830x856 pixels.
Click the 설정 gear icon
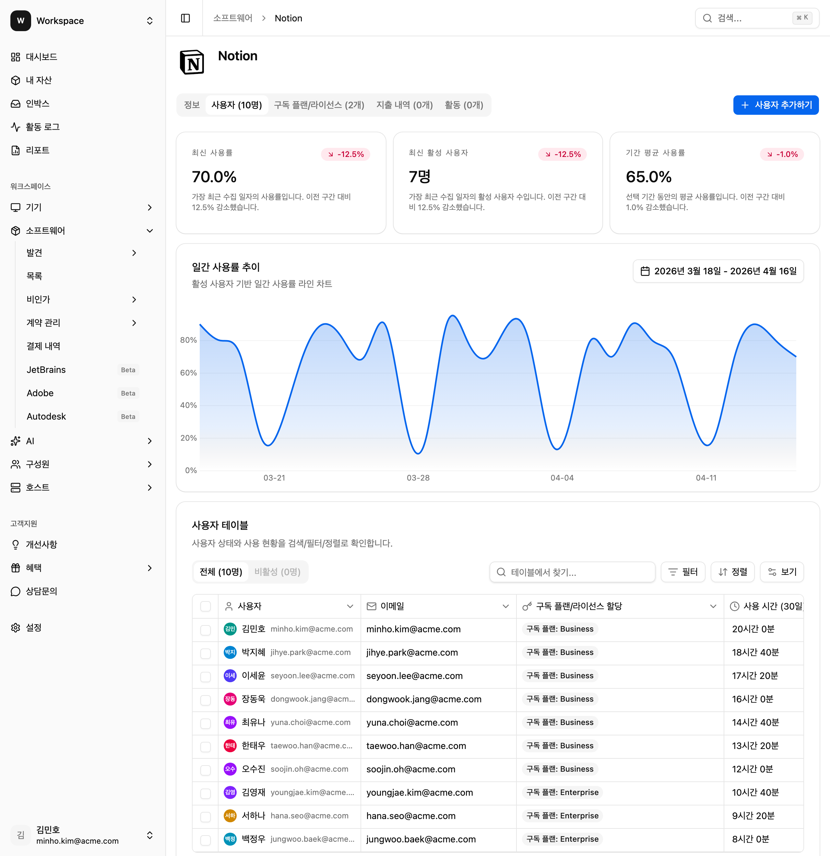pos(16,628)
